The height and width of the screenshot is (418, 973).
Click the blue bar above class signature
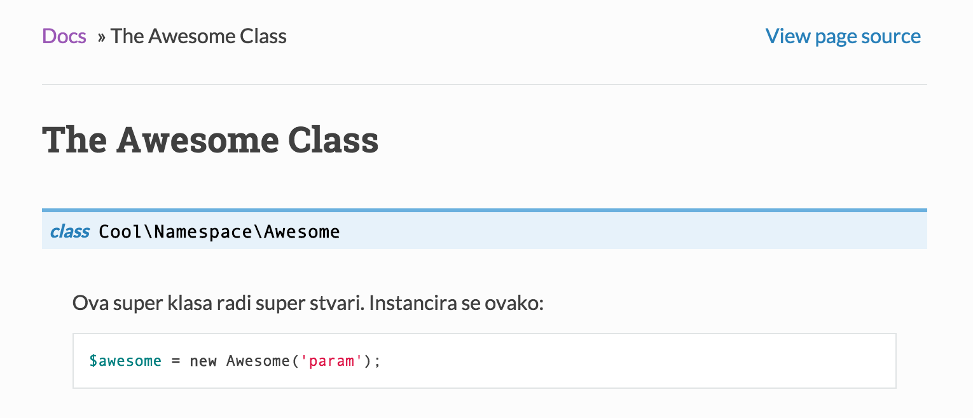click(x=483, y=210)
